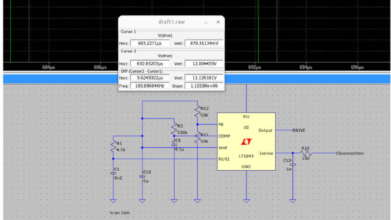Click the LT1243 part name text
391x220 pixels.
(246, 156)
